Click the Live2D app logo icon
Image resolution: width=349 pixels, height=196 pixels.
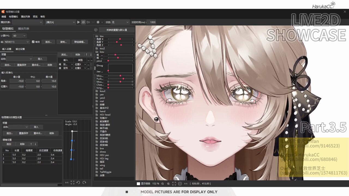coord(3,12)
